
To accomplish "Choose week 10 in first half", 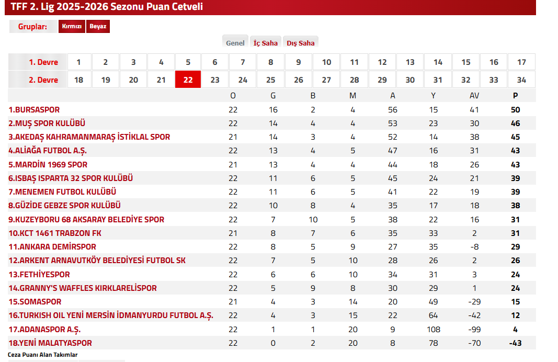I will 326,62.
